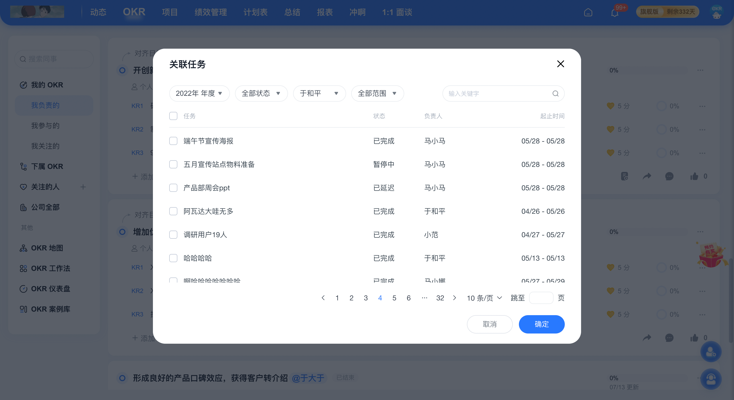Open the 全部状态 status dropdown
Viewport: 734px width, 400px height.
pos(261,94)
